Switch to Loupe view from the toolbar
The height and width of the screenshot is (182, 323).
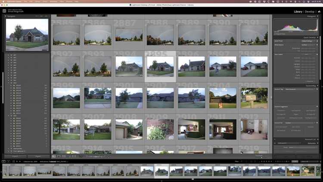coord(59,157)
